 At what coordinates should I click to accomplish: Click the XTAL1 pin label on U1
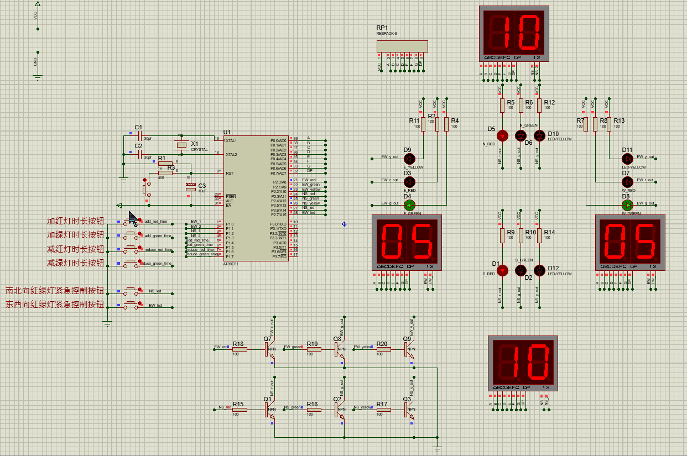click(231, 141)
